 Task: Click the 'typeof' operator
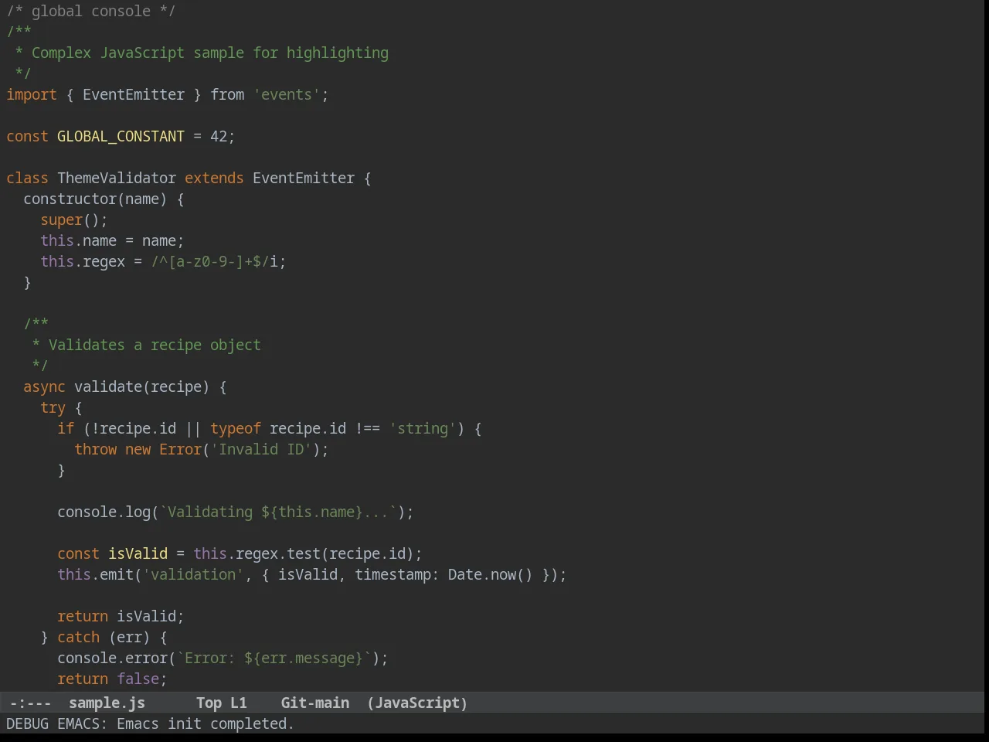pos(236,428)
